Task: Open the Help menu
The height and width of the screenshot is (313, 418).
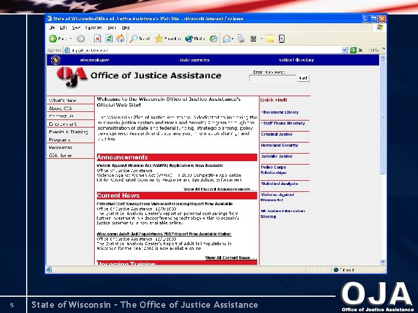Action: pos(126,27)
